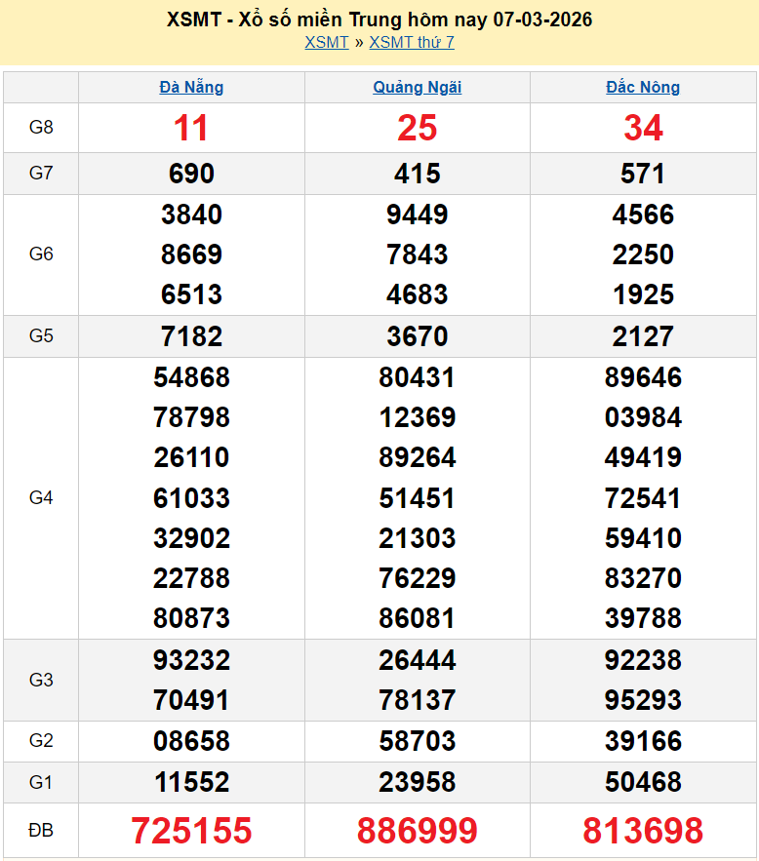Open the XSMT thứ 7 link
Image resolution: width=759 pixels, height=861 pixels.
click(411, 42)
